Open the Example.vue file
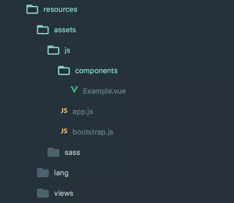 (104, 91)
